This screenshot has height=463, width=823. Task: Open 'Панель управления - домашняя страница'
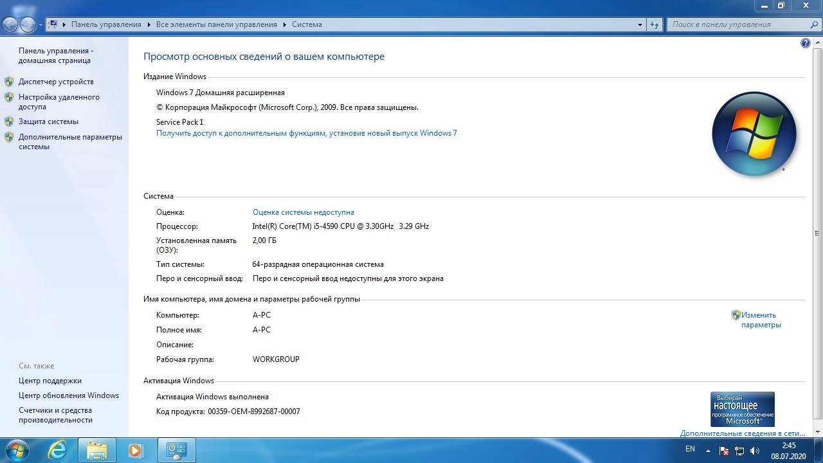tap(56, 55)
